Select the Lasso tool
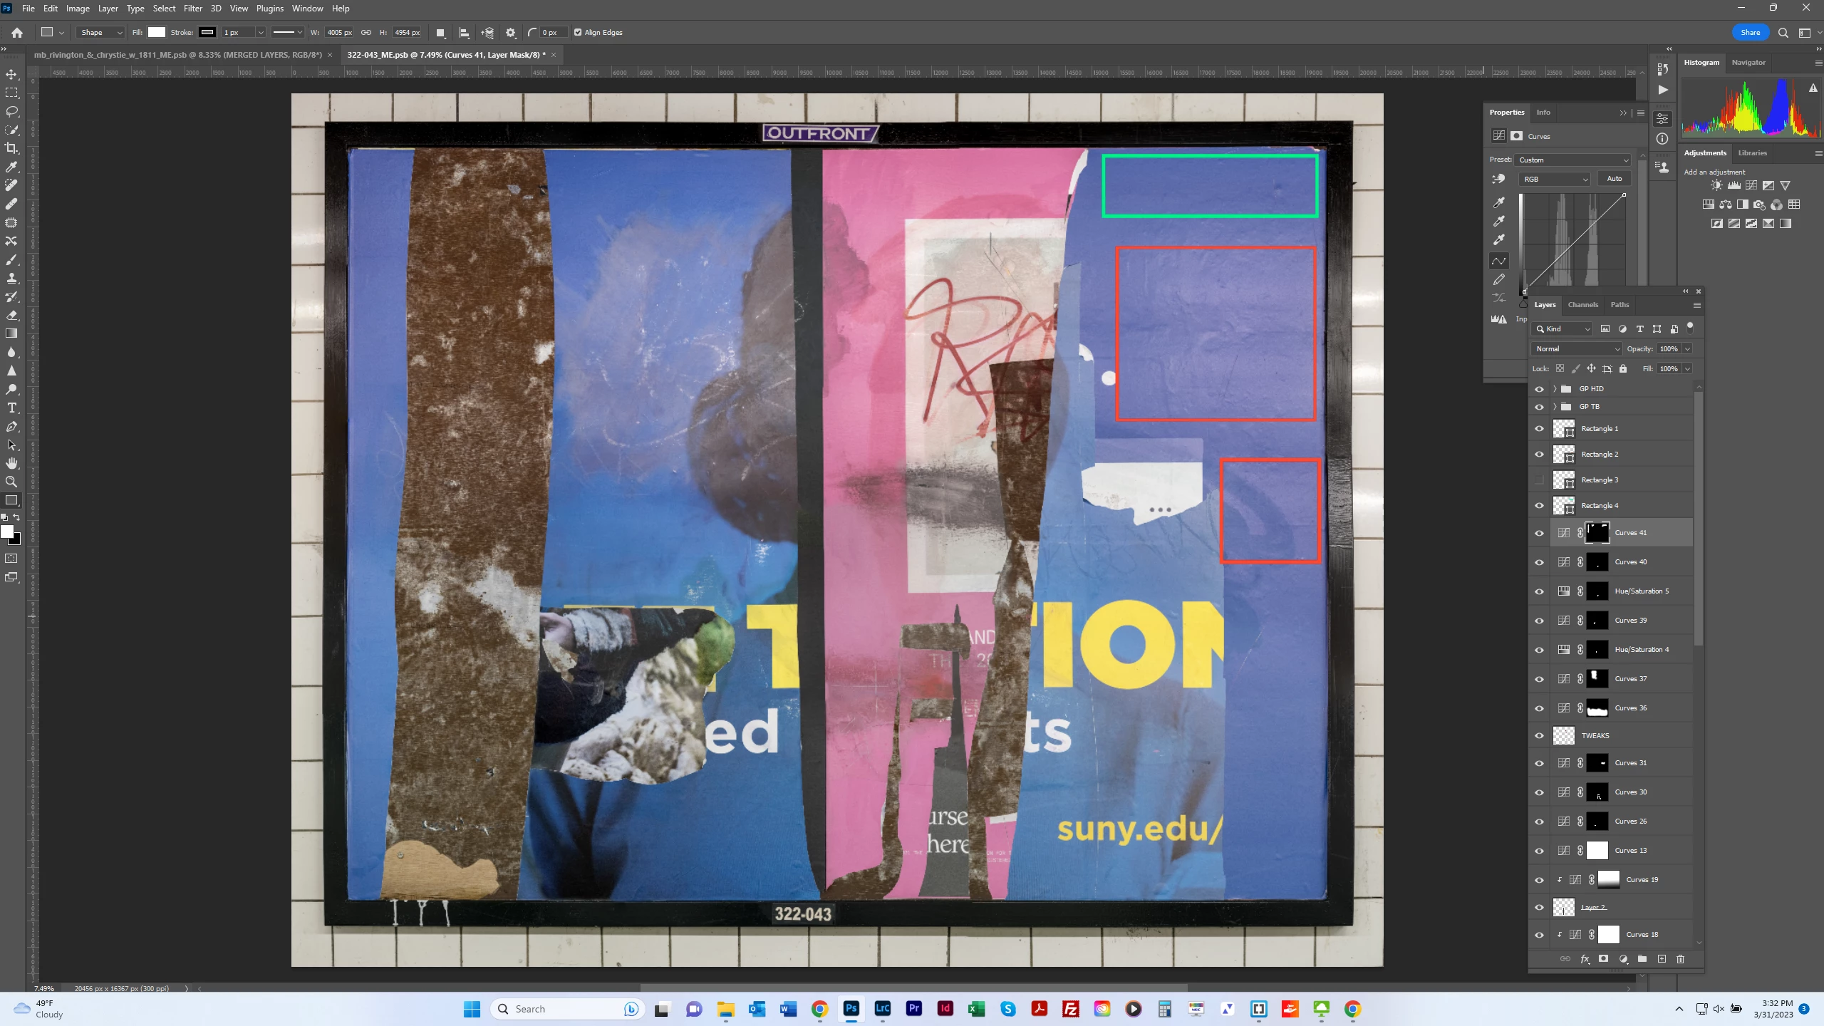 pos(11,111)
